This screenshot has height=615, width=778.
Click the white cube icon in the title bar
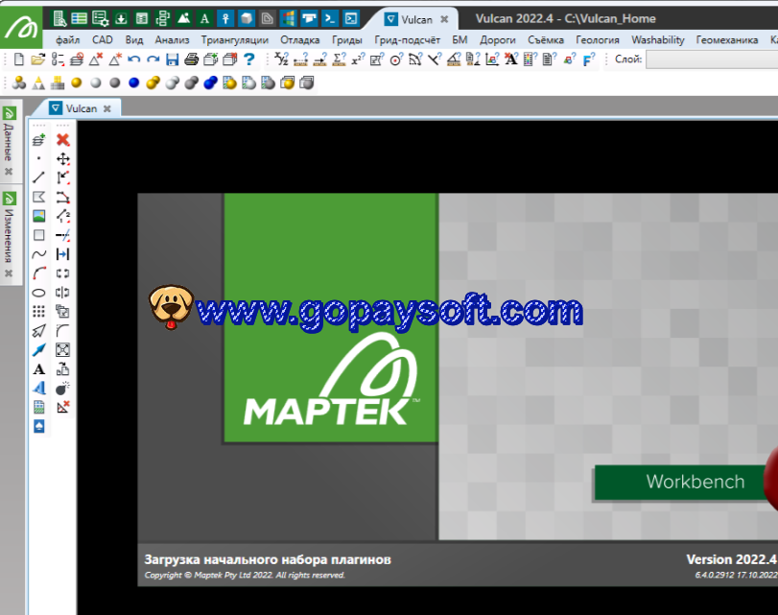247,19
